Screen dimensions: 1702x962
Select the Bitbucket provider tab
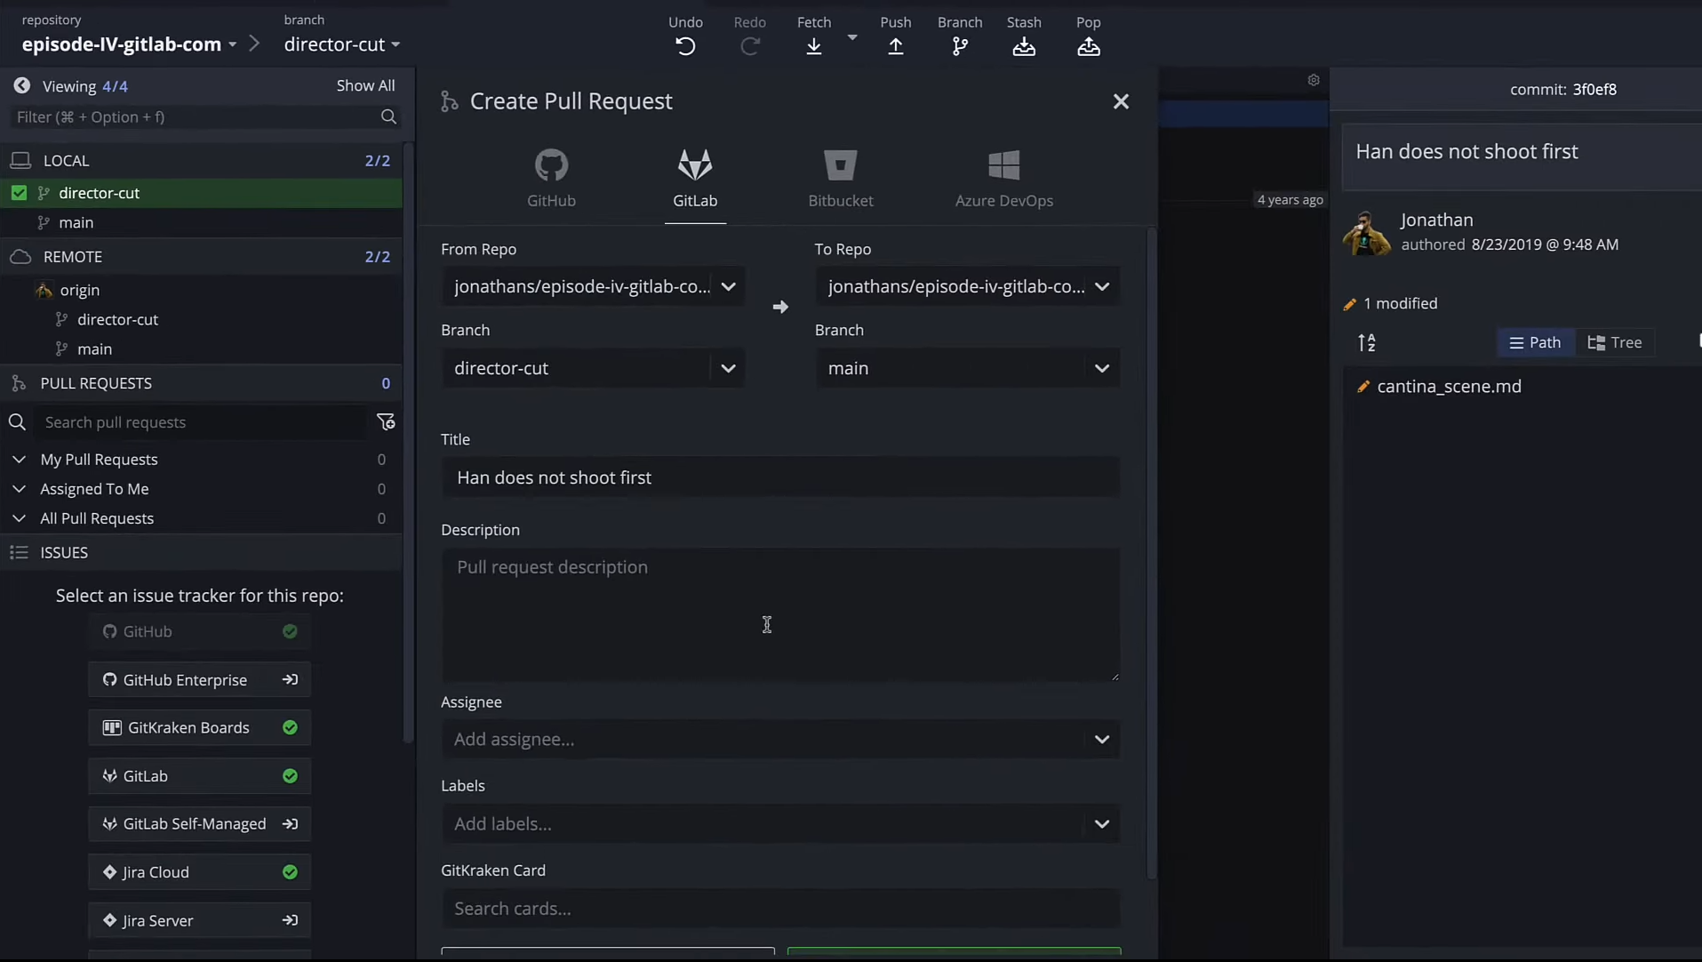pos(840,179)
